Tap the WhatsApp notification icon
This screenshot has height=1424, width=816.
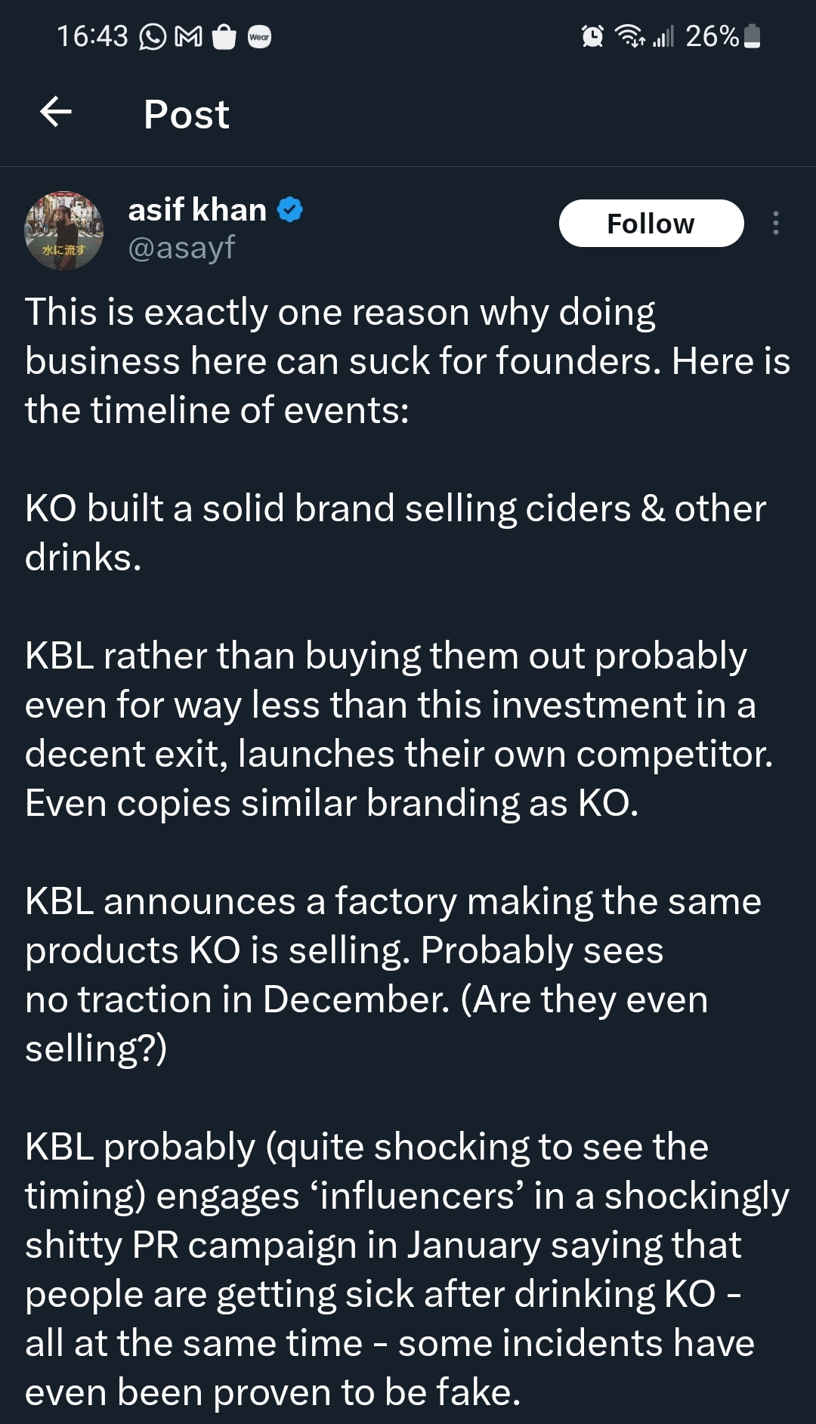tap(152, 36)
